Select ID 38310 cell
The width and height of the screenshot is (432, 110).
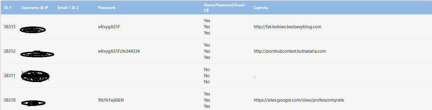click(10, 100)
